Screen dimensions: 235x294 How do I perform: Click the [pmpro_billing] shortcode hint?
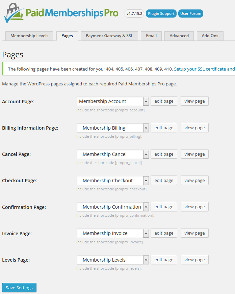point(109,136)
